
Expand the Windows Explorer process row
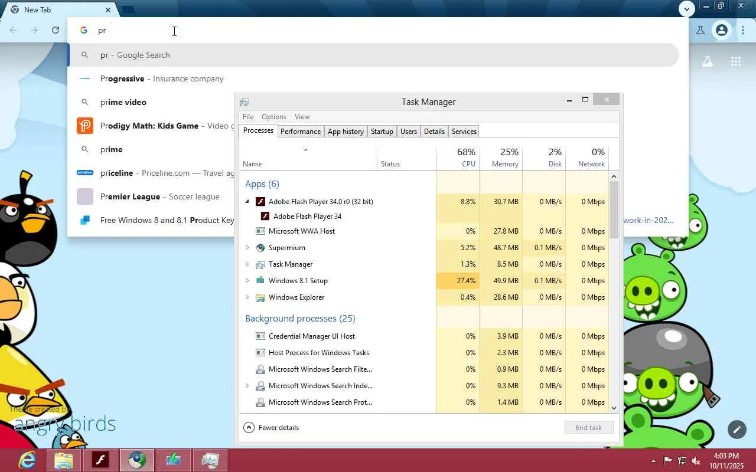(247, 297)
